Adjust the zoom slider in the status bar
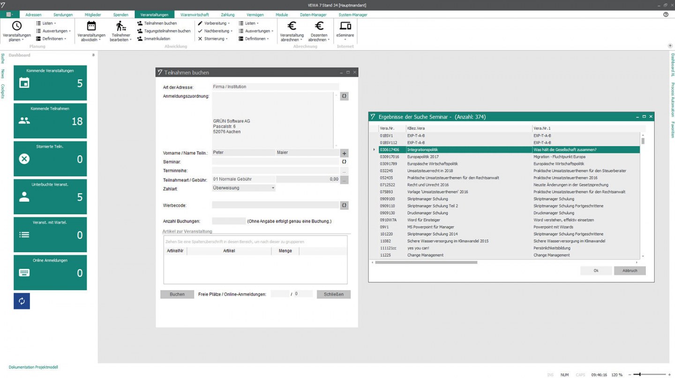The height and width of the screenshot is (378, 675). pyautogui.click(x=649, y=375)
